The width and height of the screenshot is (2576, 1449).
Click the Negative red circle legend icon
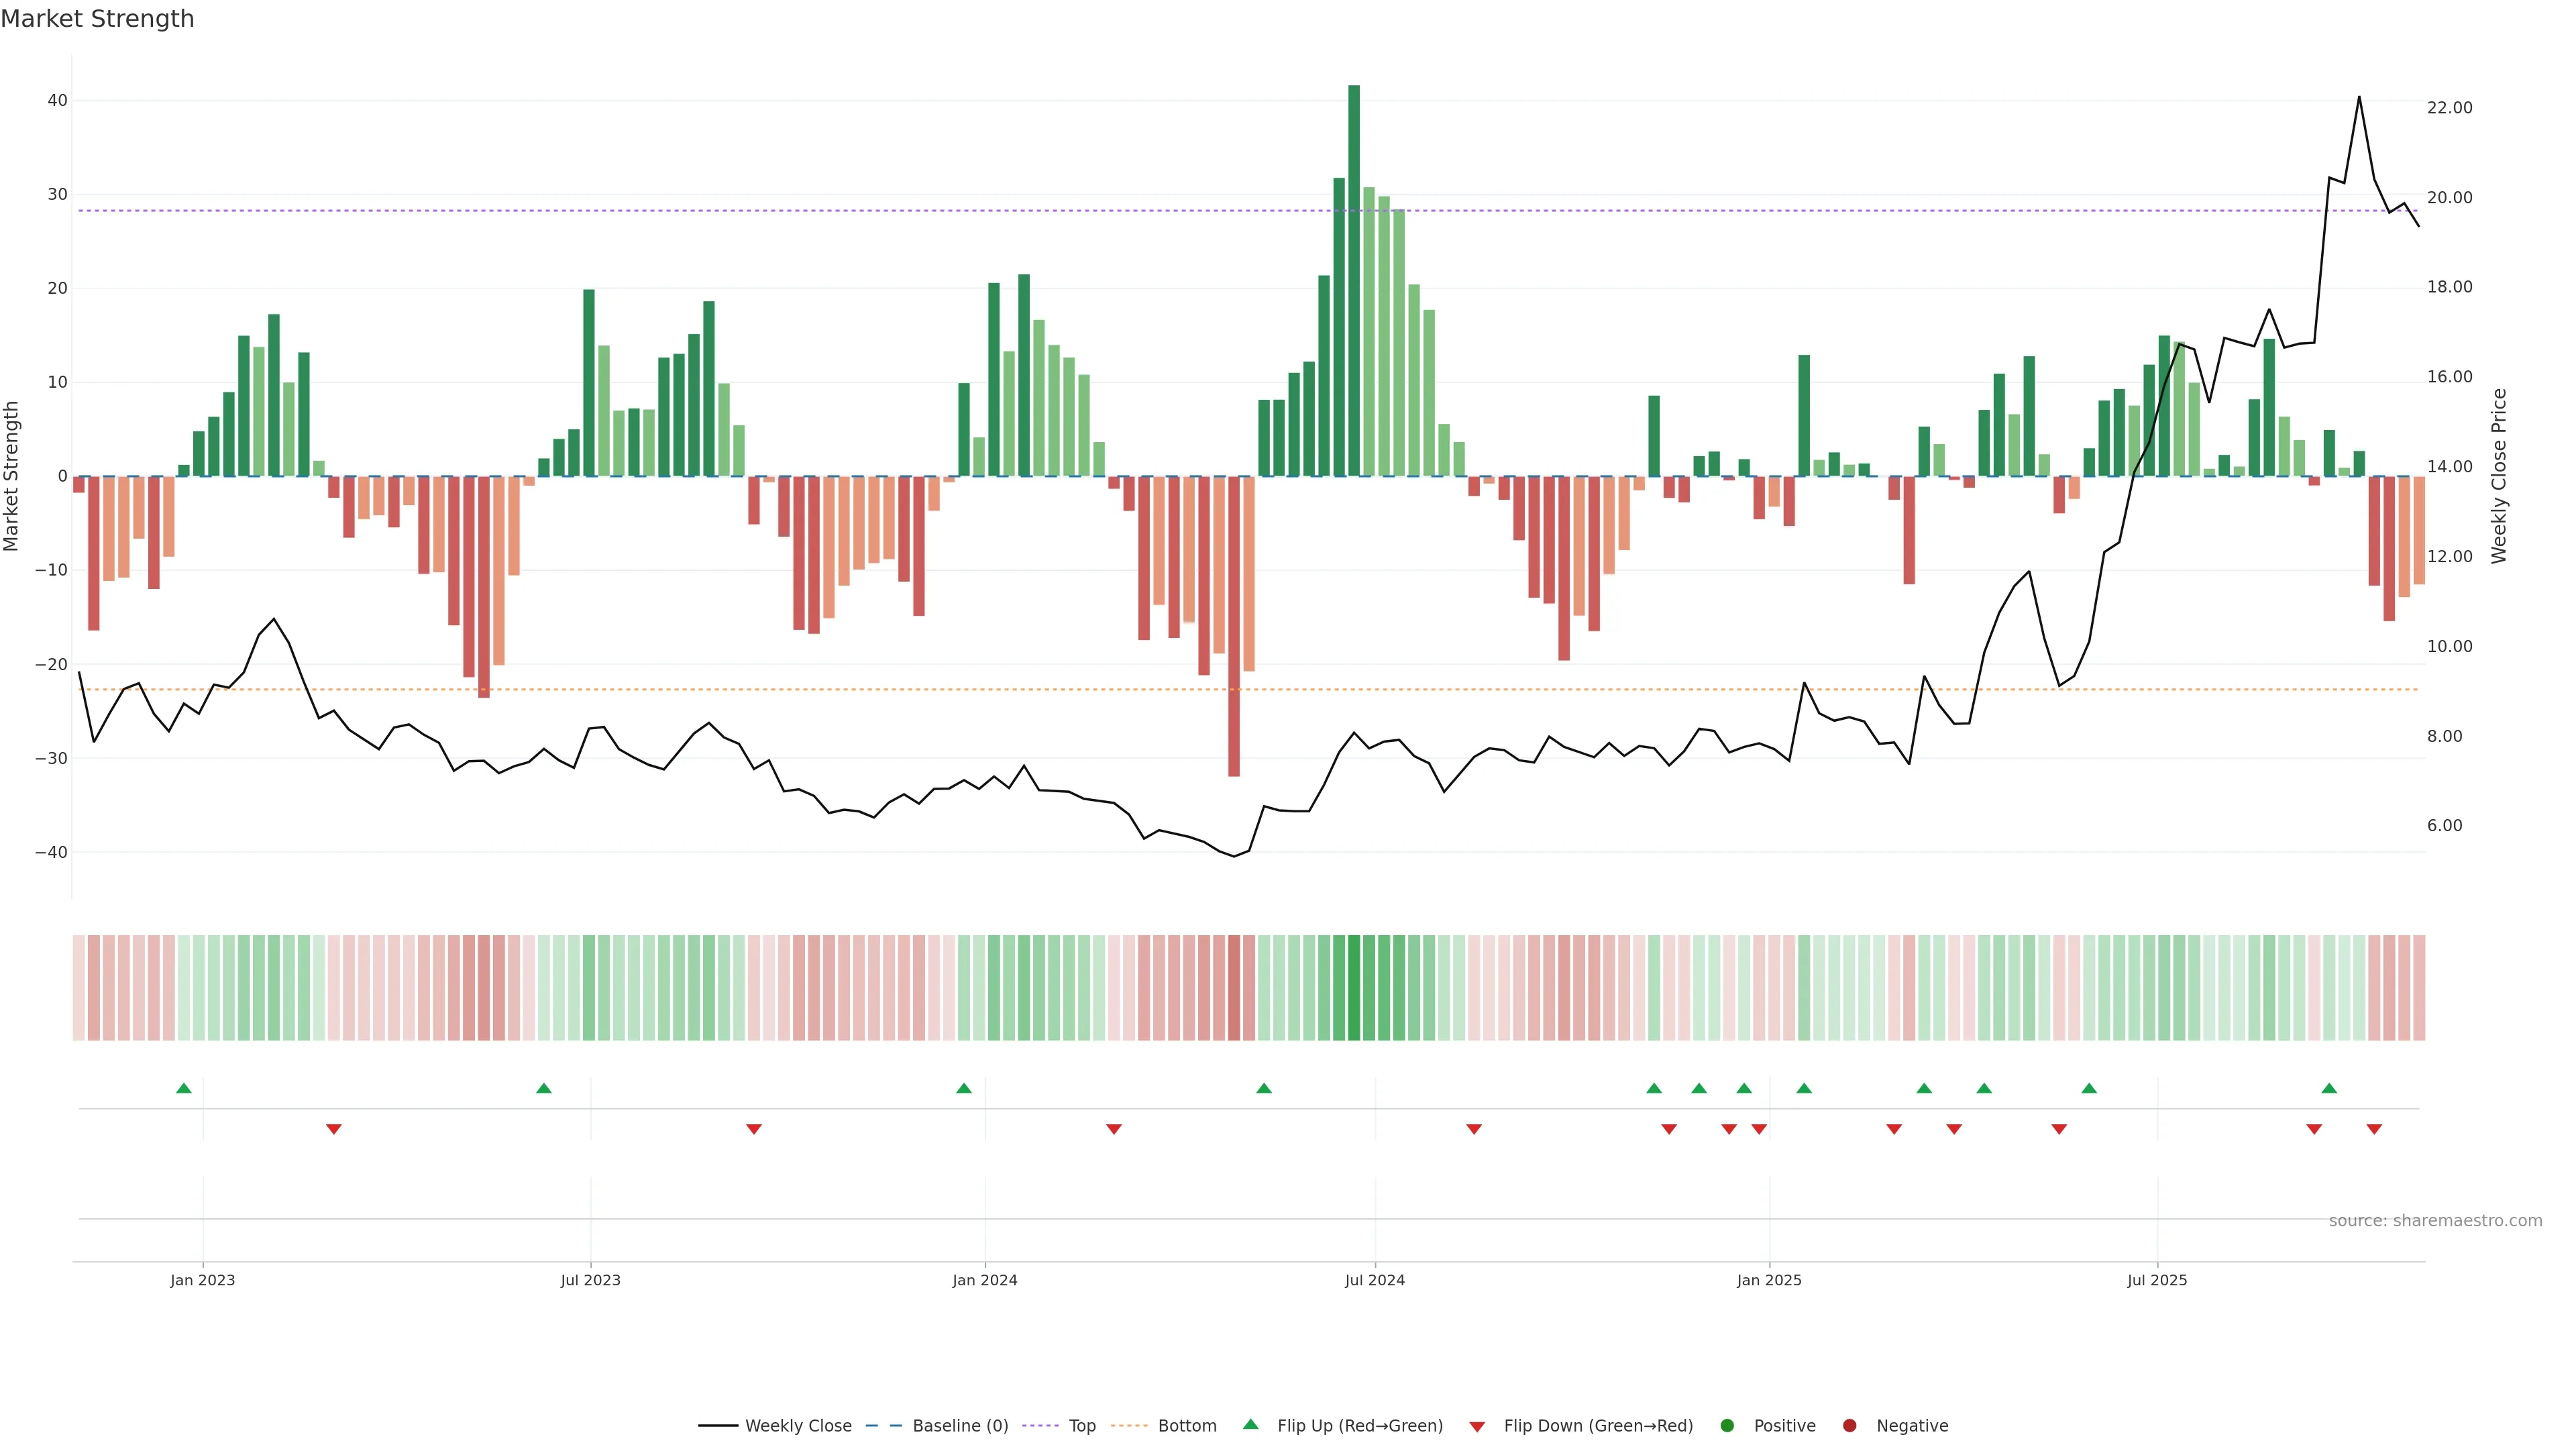tap(1849, 1426)
